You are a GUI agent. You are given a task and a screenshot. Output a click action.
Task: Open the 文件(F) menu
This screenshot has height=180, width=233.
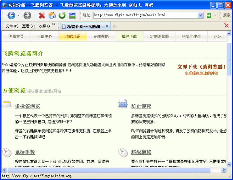point(12,26)
